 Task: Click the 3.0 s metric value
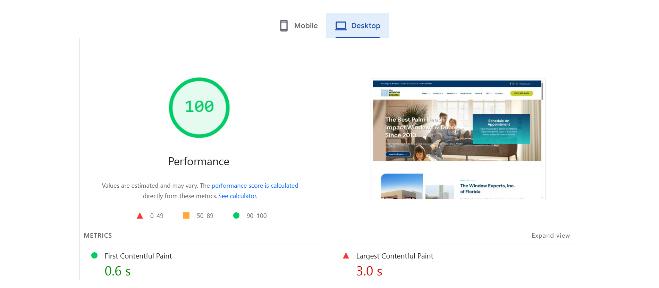point(369,271)
